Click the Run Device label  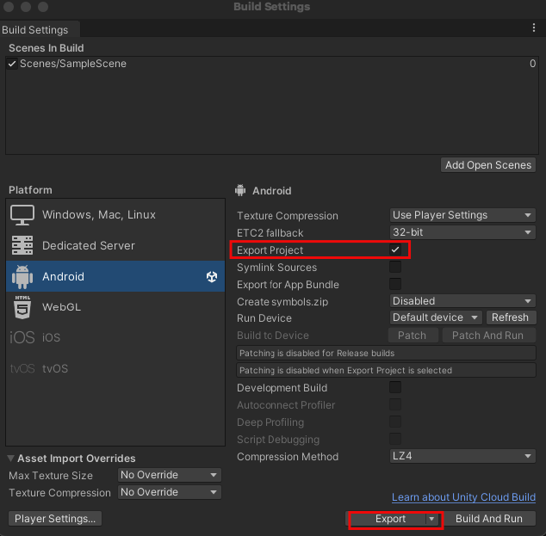[x=264, y=318]
